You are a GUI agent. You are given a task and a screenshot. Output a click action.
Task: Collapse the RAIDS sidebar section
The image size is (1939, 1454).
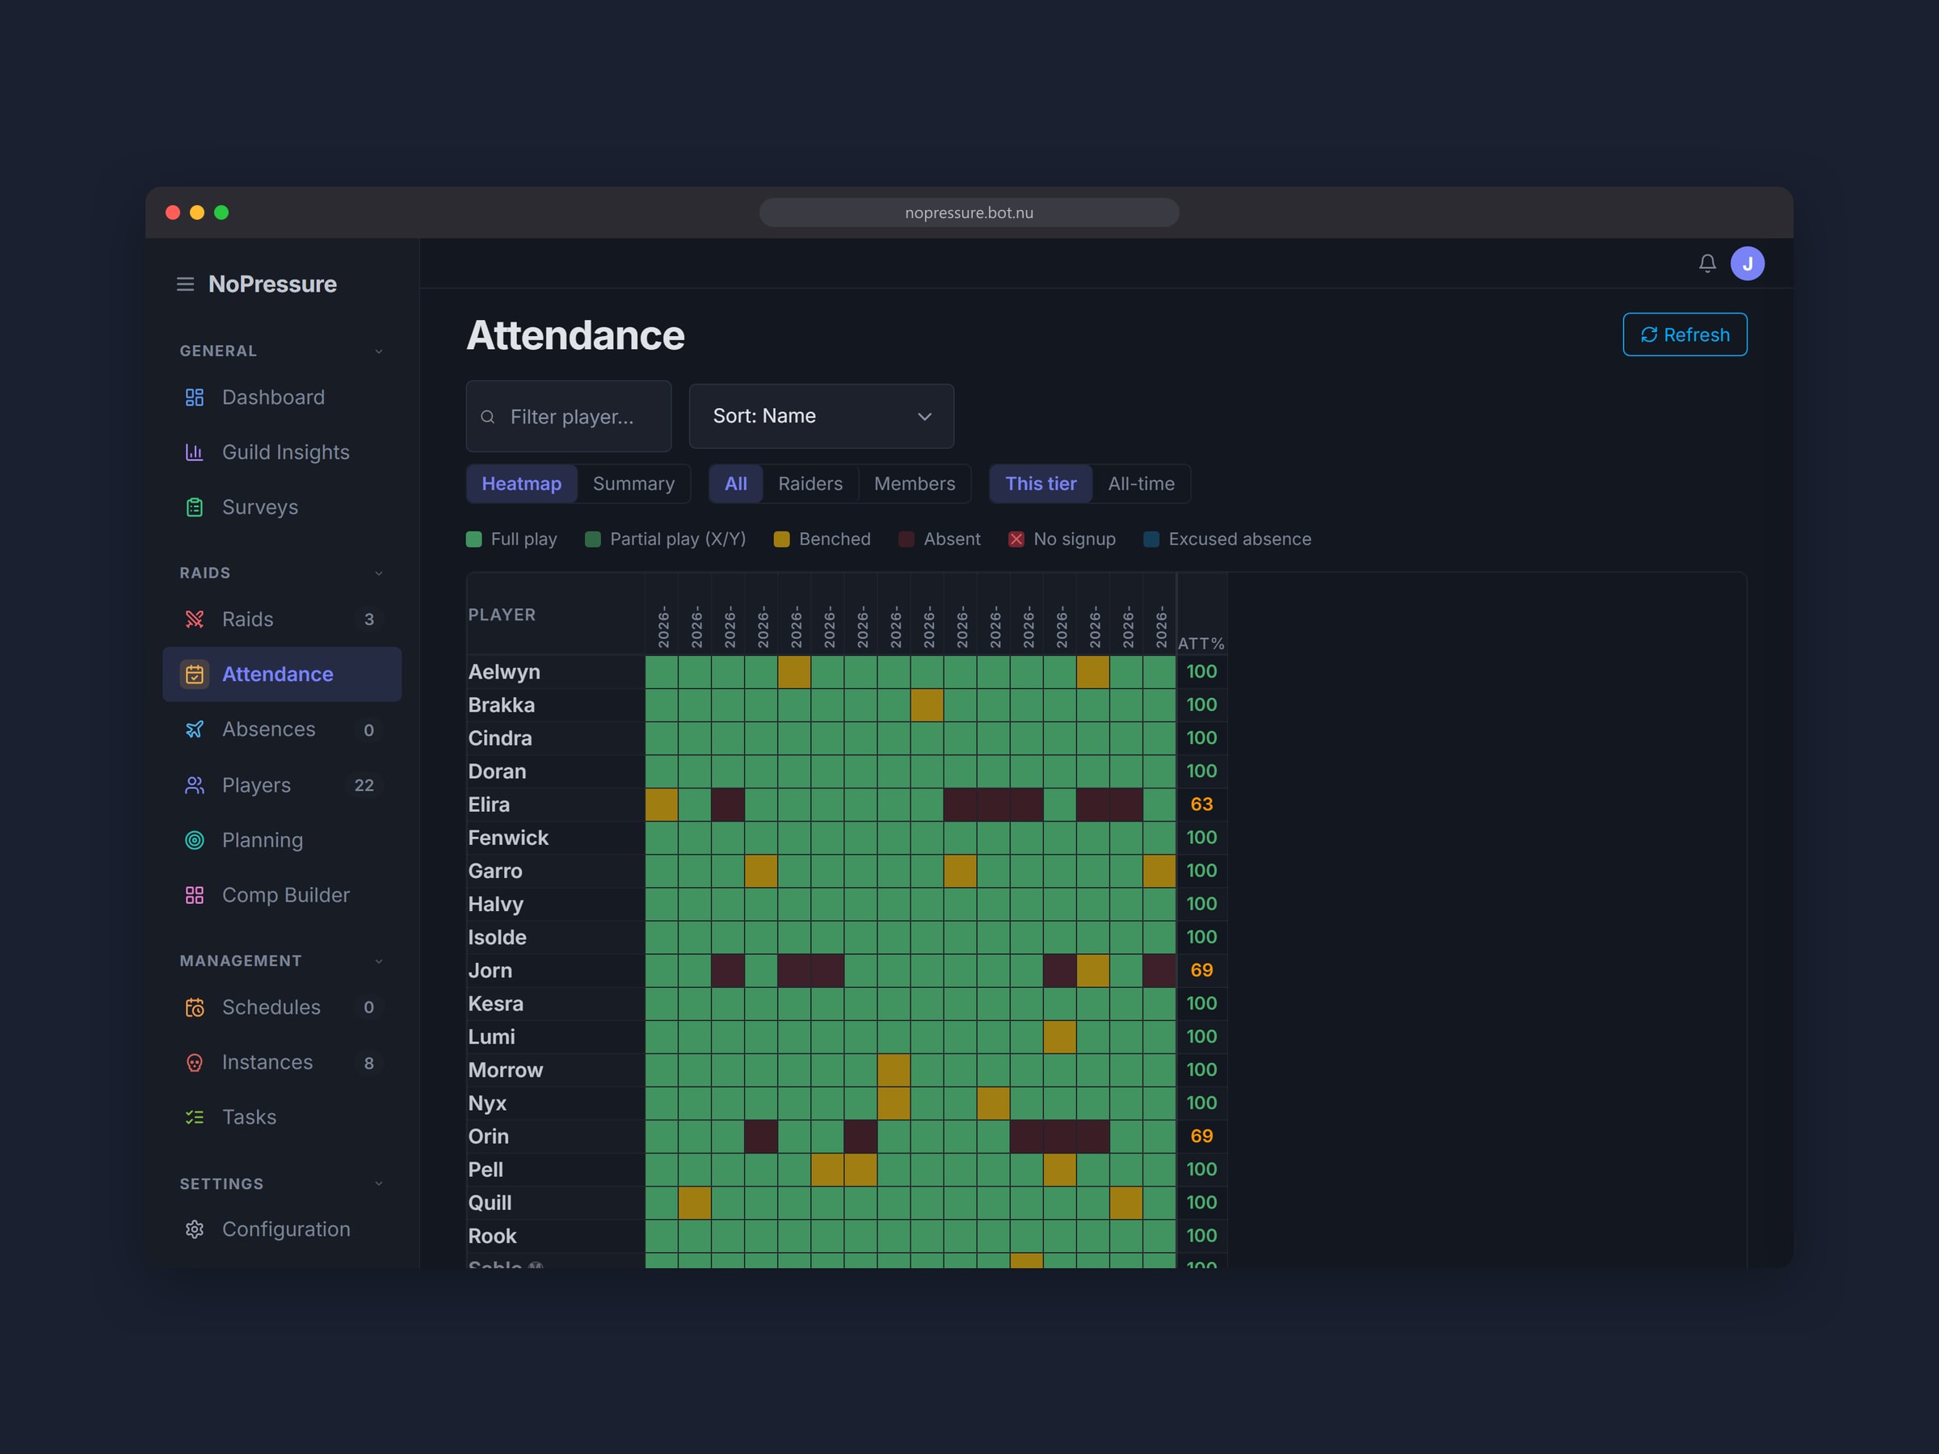click(x=379, y=574)
